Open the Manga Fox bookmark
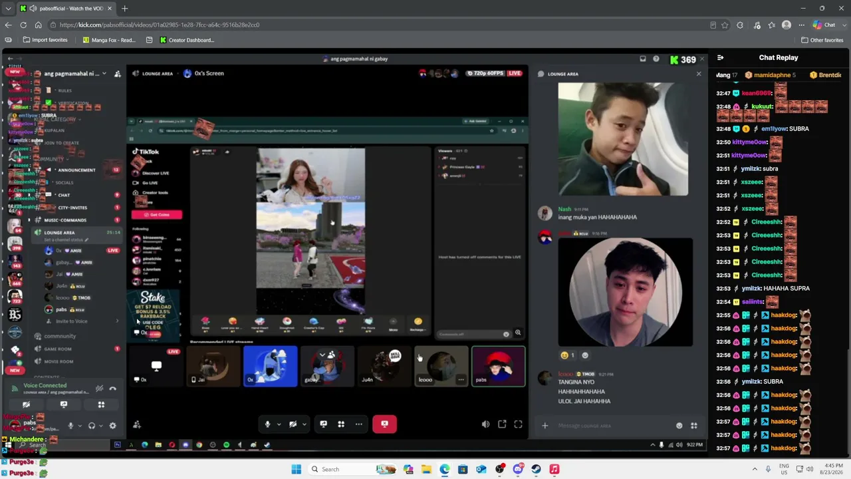Viewport: 851px width, 479px height. click(109, 40)
